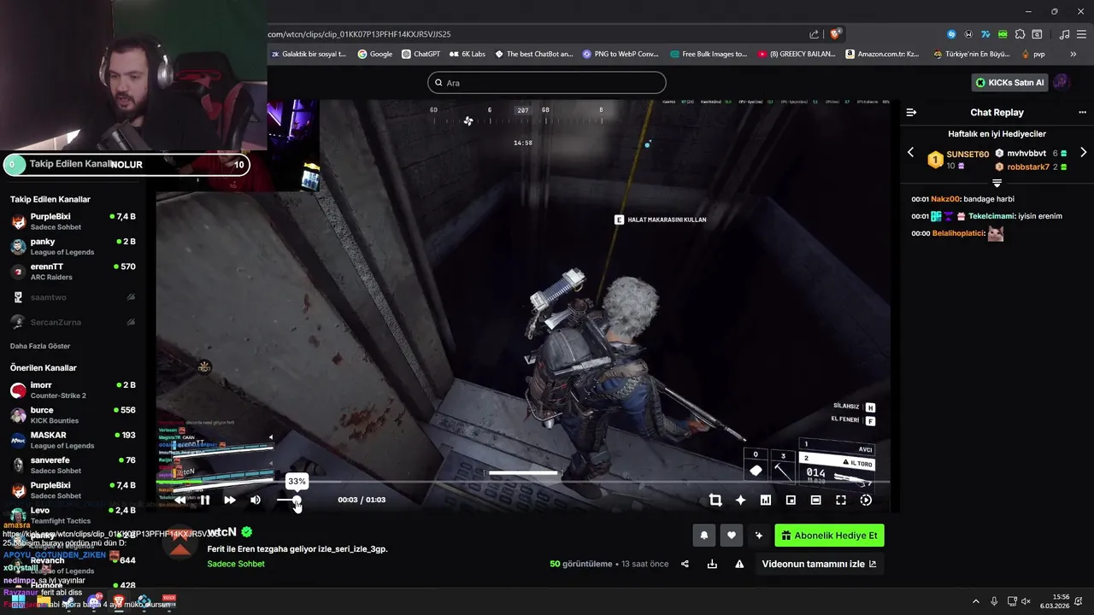Open Amazon.com.tr bookmark

pyautogui.click(x=882, y=54)
